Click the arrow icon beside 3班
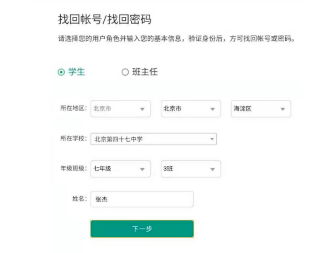 point(212,169)
